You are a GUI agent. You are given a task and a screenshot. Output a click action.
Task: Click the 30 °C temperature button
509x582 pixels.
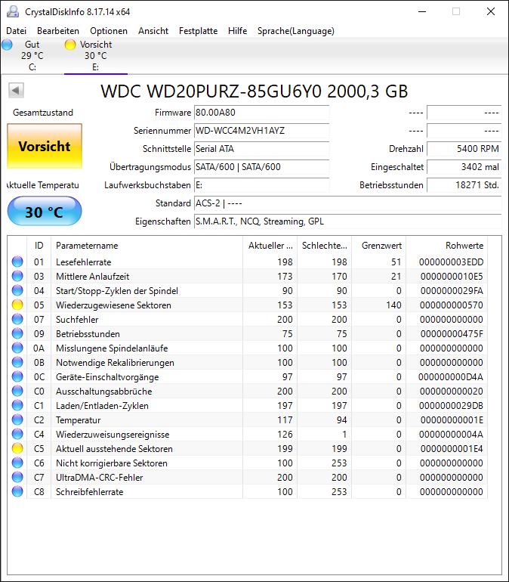pyautogui.click(x=45, y=211)
